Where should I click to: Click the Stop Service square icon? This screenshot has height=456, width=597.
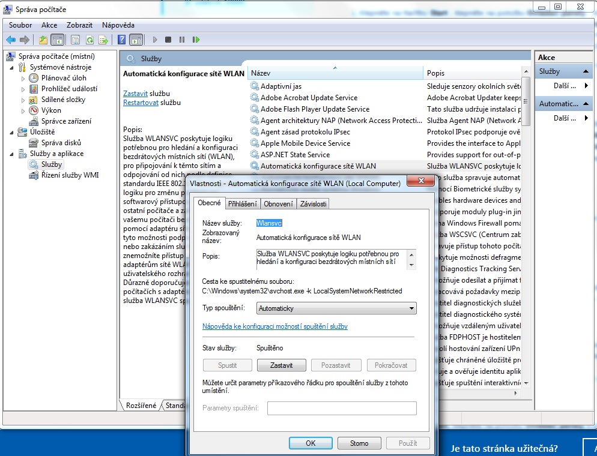coord(168,40)
